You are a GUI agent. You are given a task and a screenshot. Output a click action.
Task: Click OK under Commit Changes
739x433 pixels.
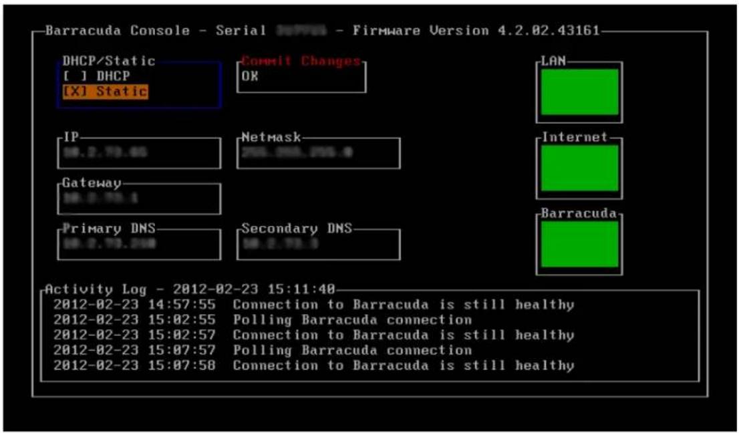pos(250,76)
